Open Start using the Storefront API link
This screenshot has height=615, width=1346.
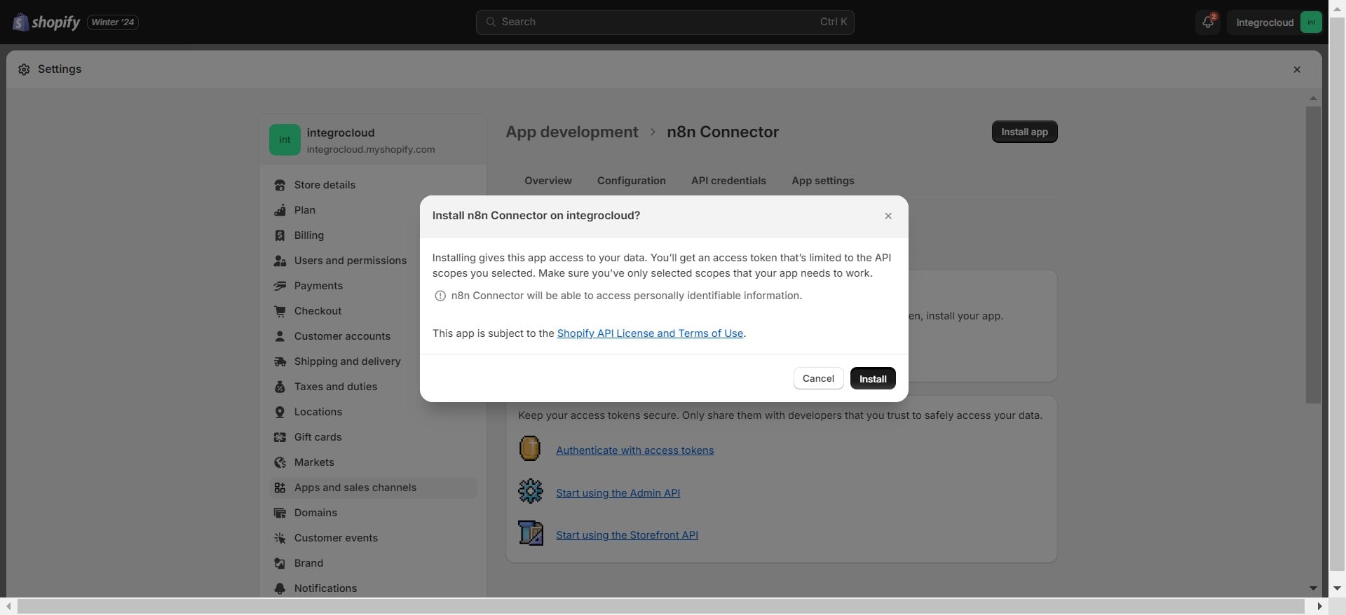pyautogui.click(x=627, y=535)
